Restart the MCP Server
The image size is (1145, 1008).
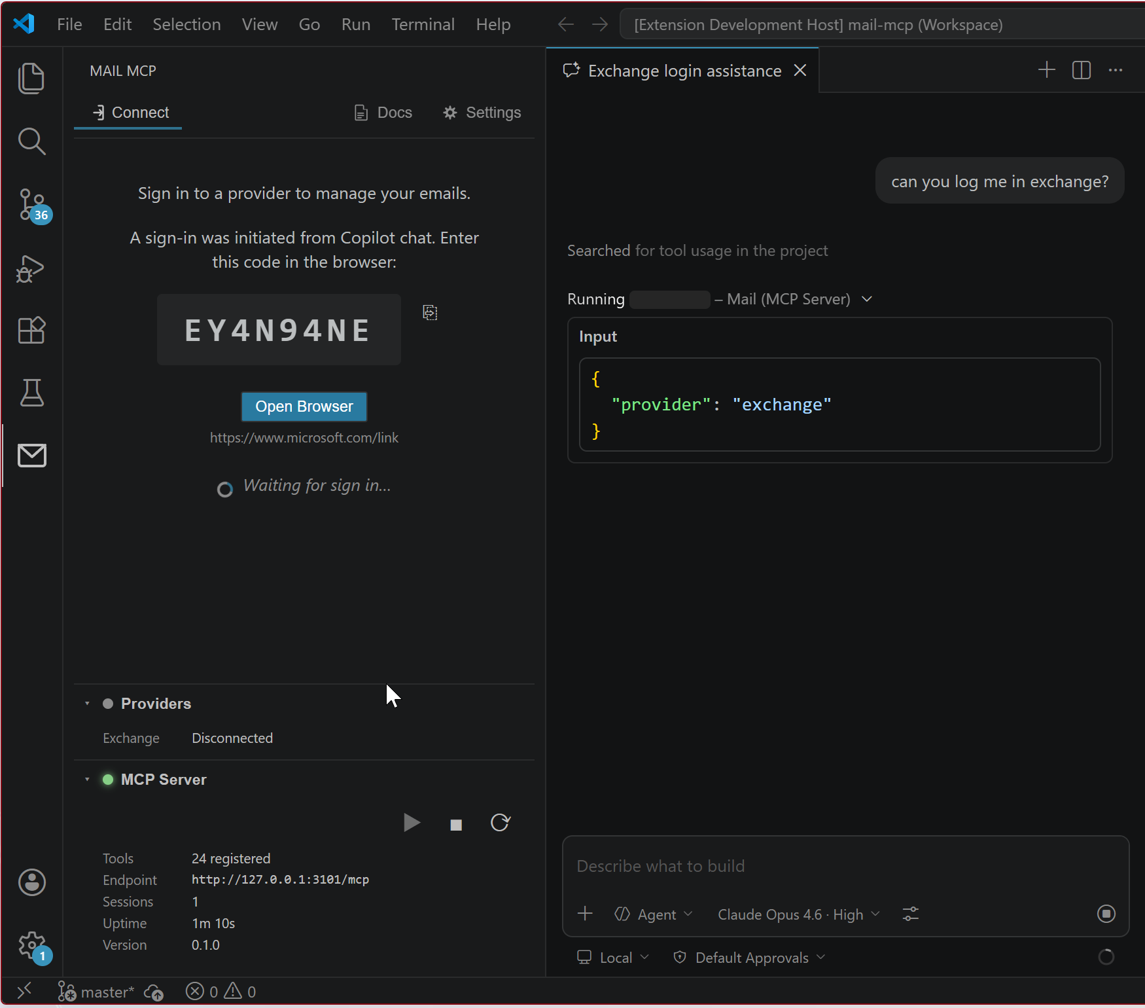click(500, 823)
